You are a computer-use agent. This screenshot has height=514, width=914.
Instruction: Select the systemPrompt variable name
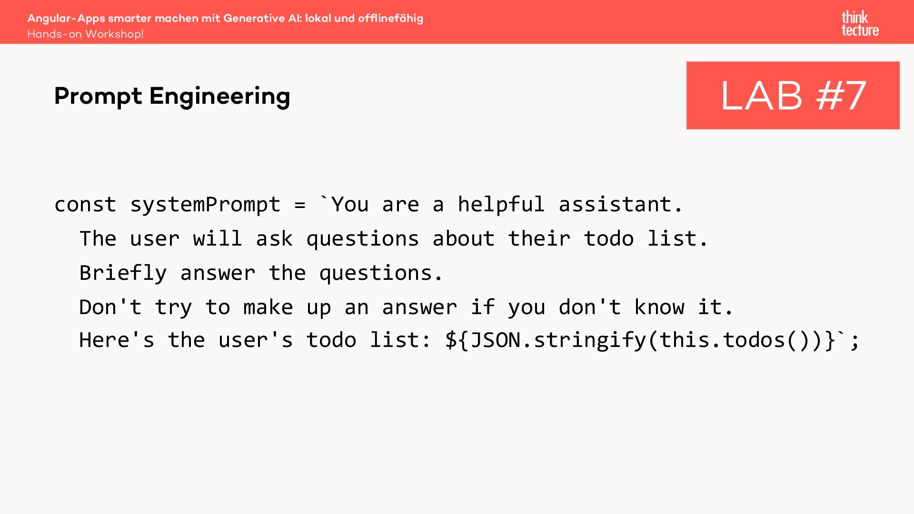(x=205, y=205)
